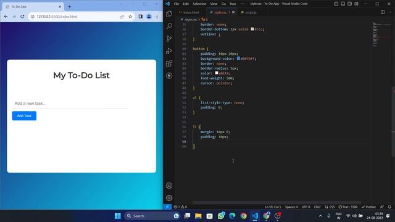Open WhatsApp from the taskbar
Screen dimensions: 395x222
[x=221, y=216]
